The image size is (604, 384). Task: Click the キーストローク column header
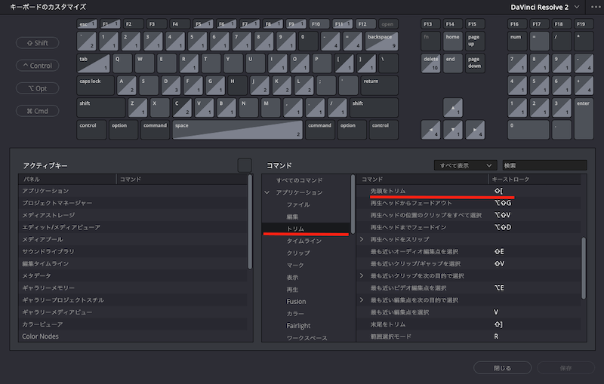click(x=535, y=180)
